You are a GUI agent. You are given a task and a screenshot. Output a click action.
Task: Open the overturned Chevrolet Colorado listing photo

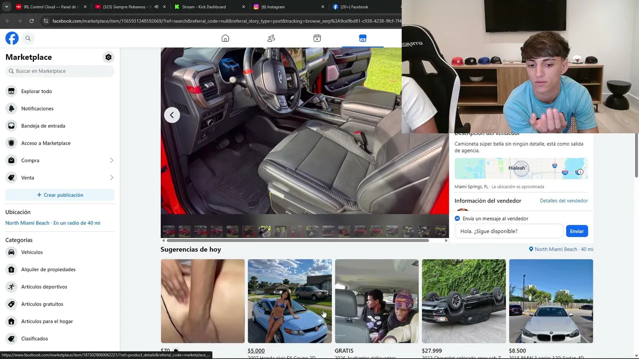coord(464,301)
